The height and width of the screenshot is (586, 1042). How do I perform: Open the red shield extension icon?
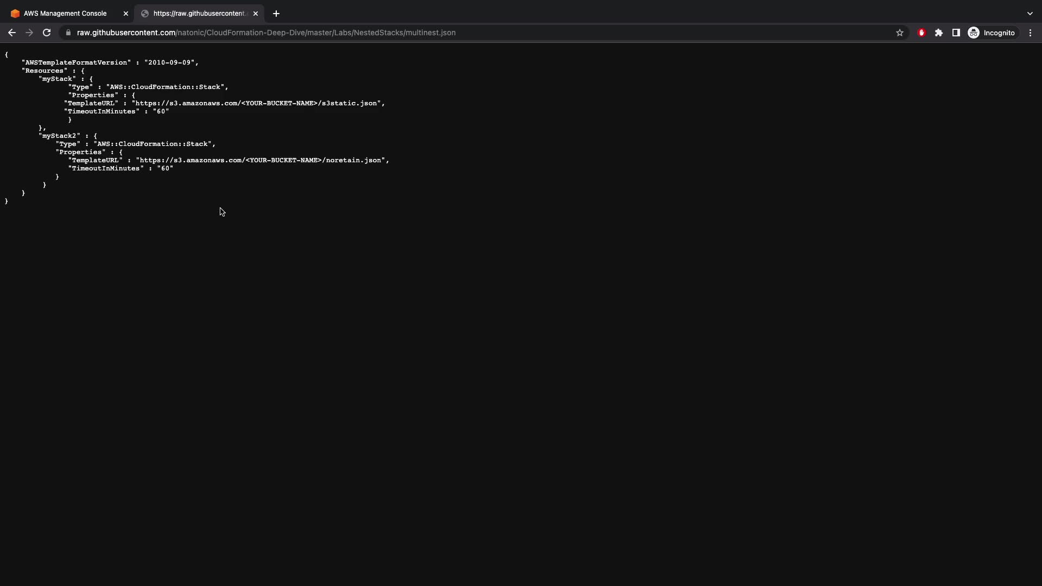coord(922,33)
